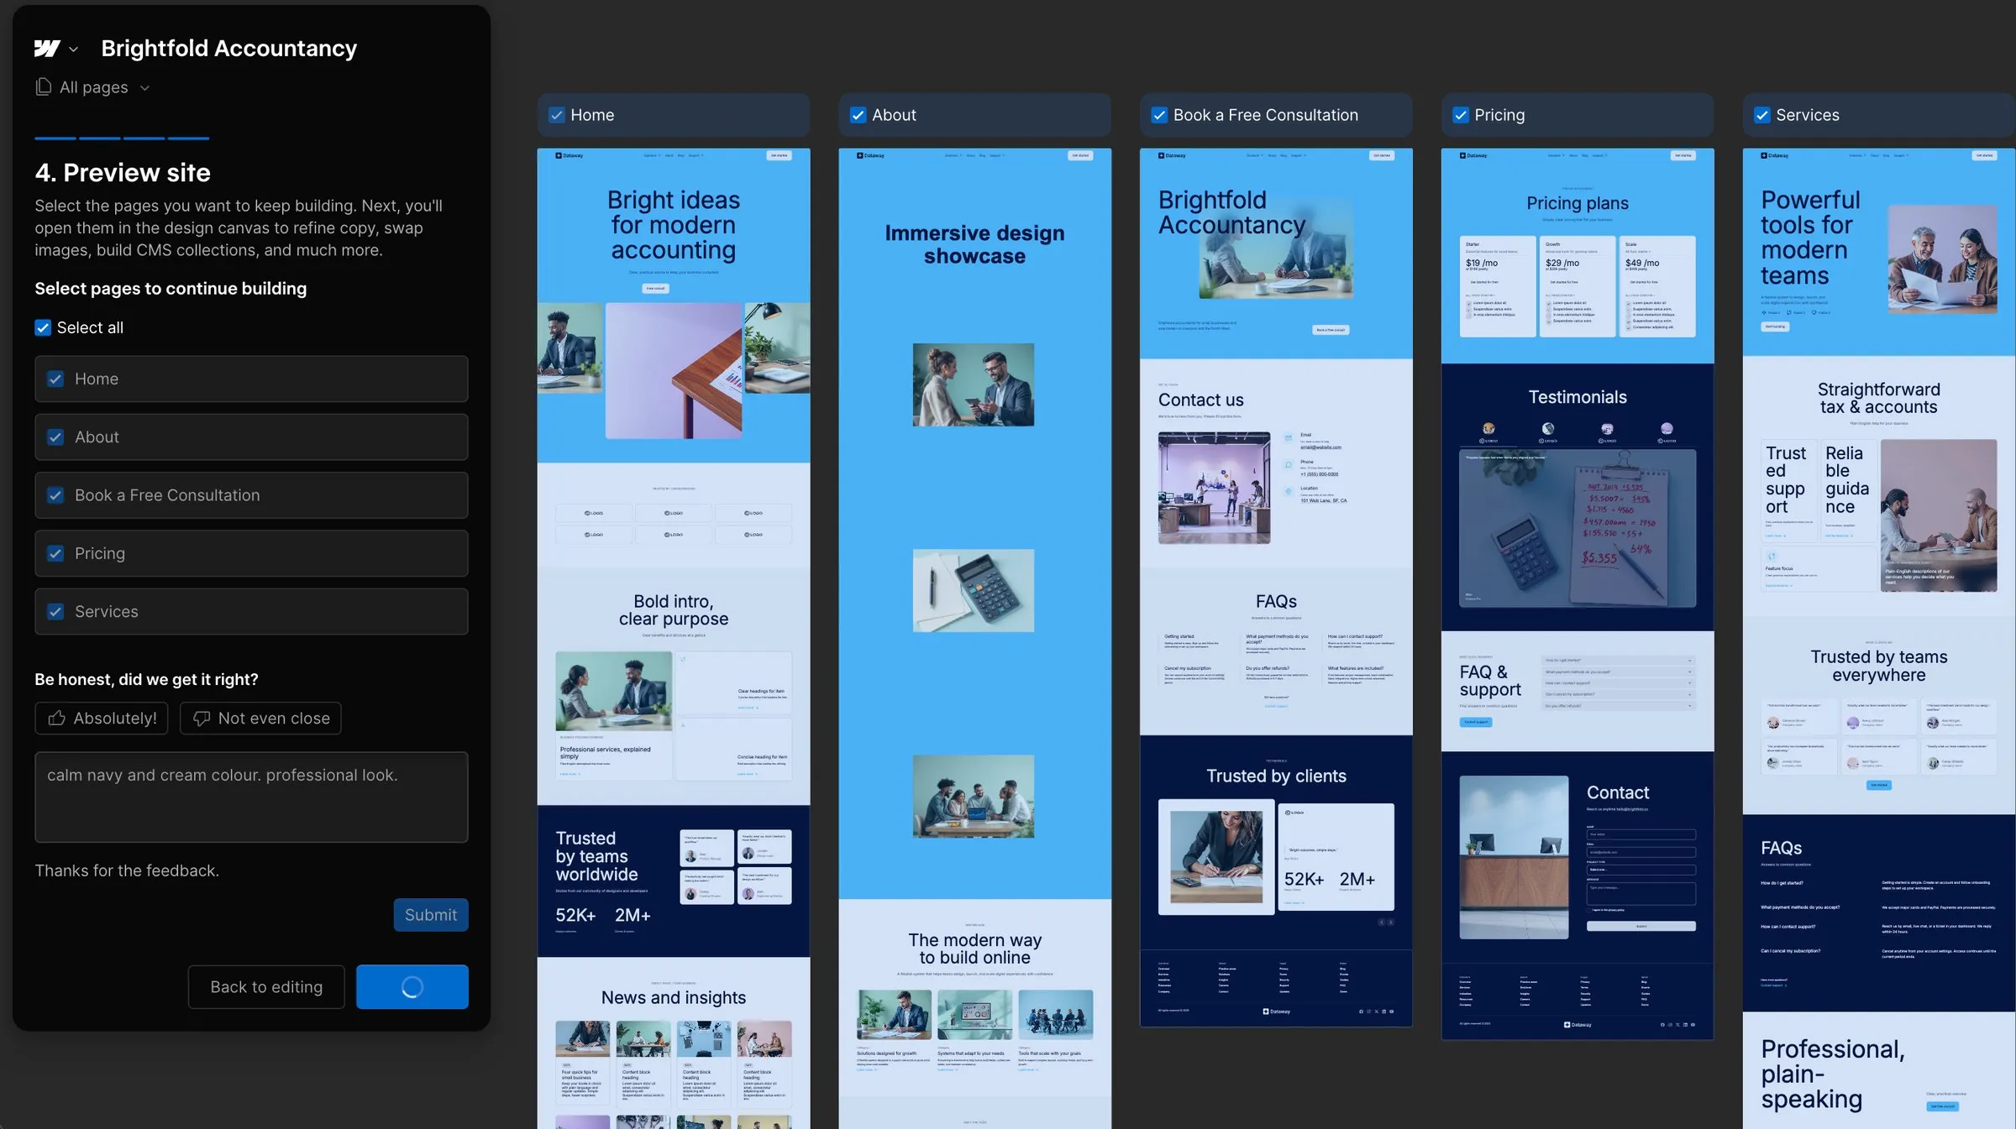Toggle checkbox on Pricing preview header
This screenshot has width=2016, height=1129.
pos(1461,115)
